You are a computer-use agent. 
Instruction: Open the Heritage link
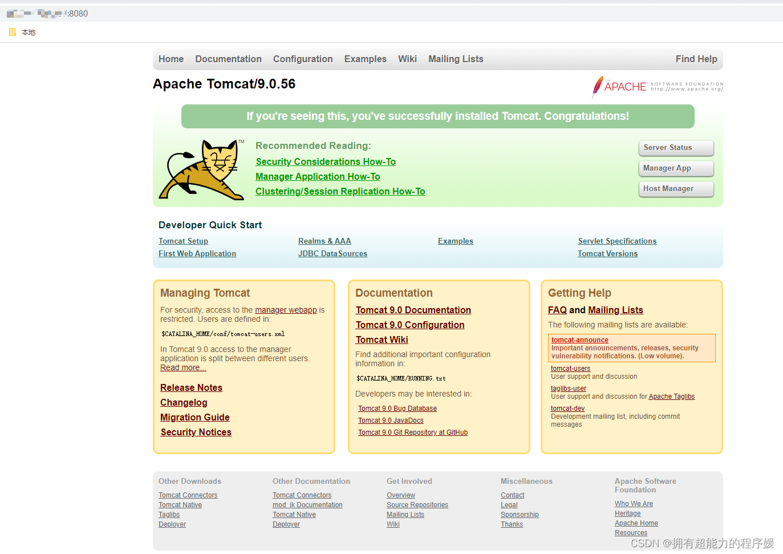pyautogui.click(x=627, y=513)
